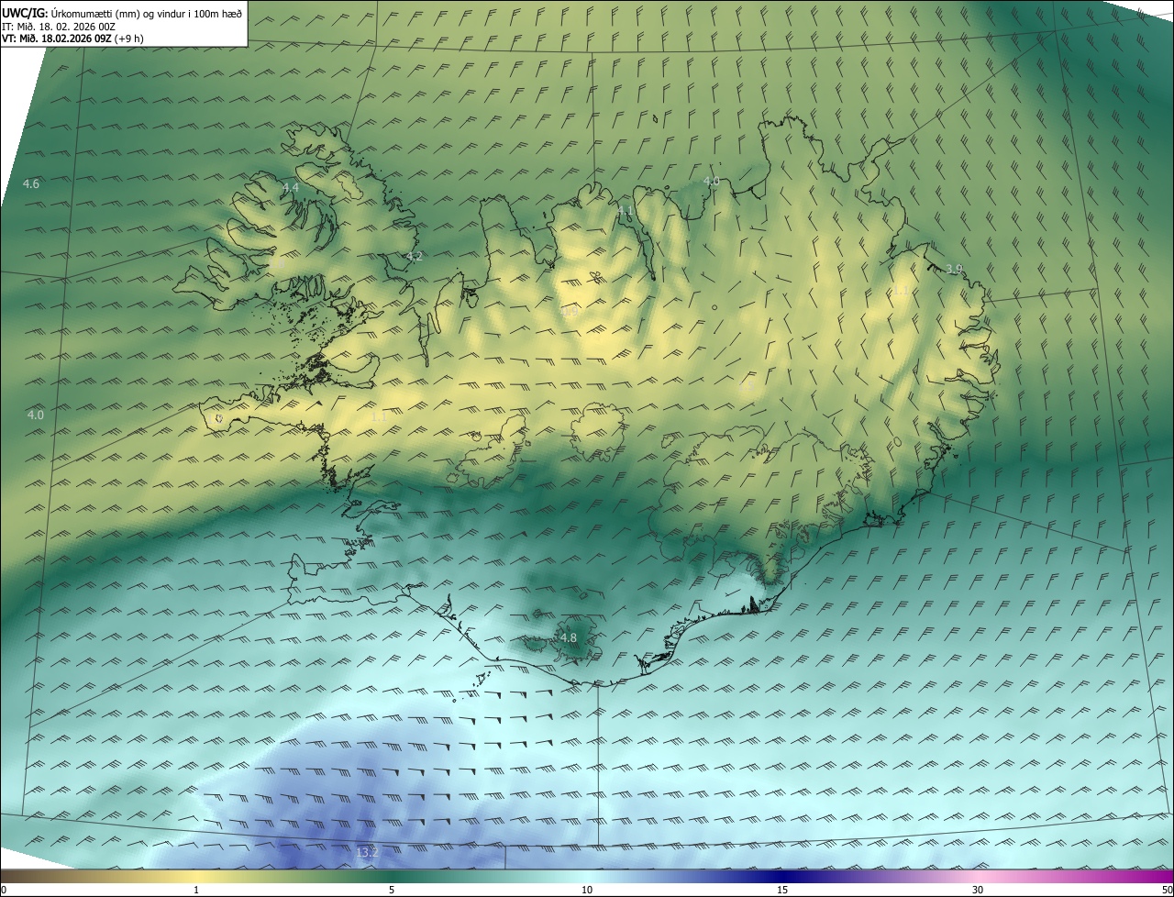The width and height of the screenshot is (1174, 897).
Task: Click the 4.6 value label on the map
Action: [x=31, y=184]
